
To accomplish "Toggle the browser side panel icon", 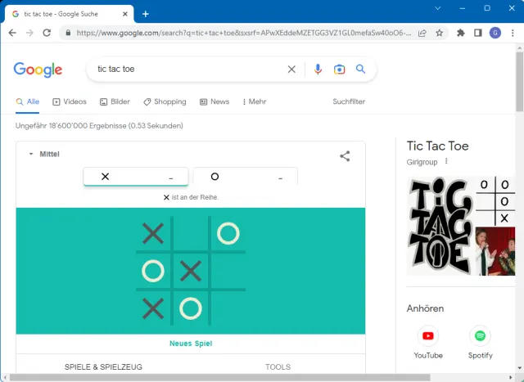I will (x=478, y=33).
